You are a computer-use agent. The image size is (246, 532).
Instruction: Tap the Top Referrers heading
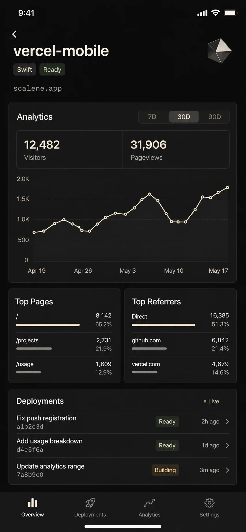[x=156, y=302]
